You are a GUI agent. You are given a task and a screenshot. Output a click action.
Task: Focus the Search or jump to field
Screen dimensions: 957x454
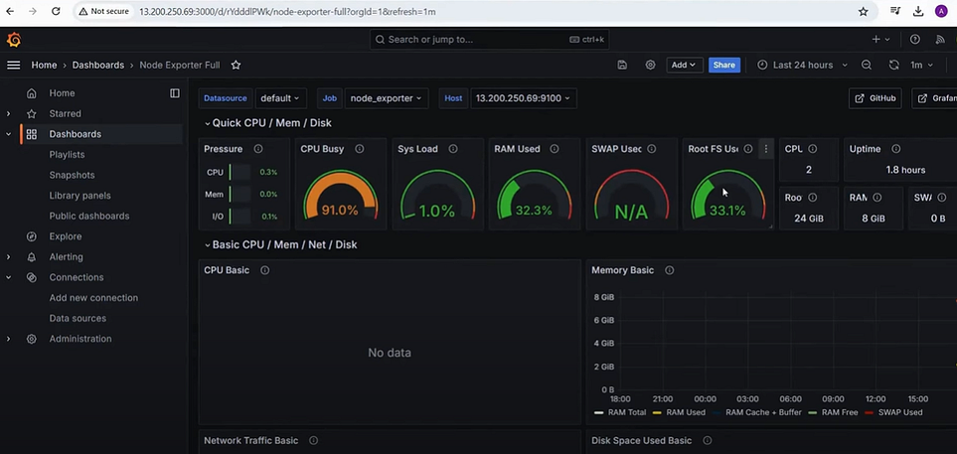pos(490,40)
